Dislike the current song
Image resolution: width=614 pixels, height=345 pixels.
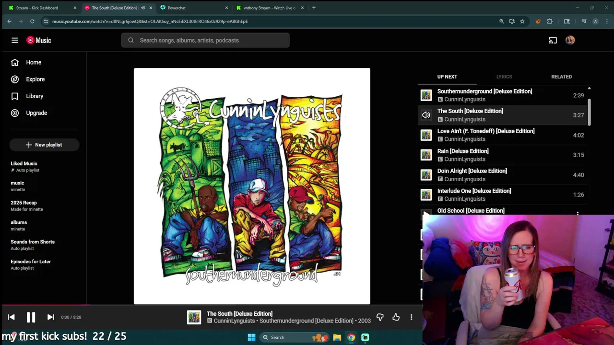pyautogui.click(x=380, y=317)
